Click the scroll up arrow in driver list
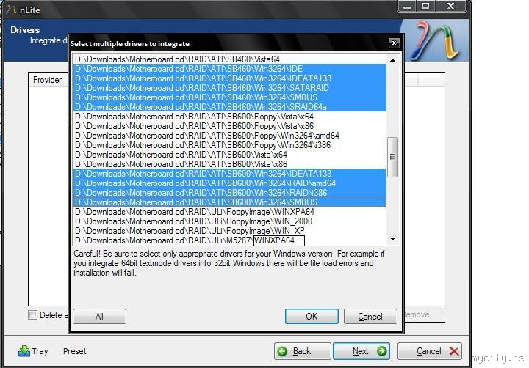Screen dimensions: 529x368 392,60
